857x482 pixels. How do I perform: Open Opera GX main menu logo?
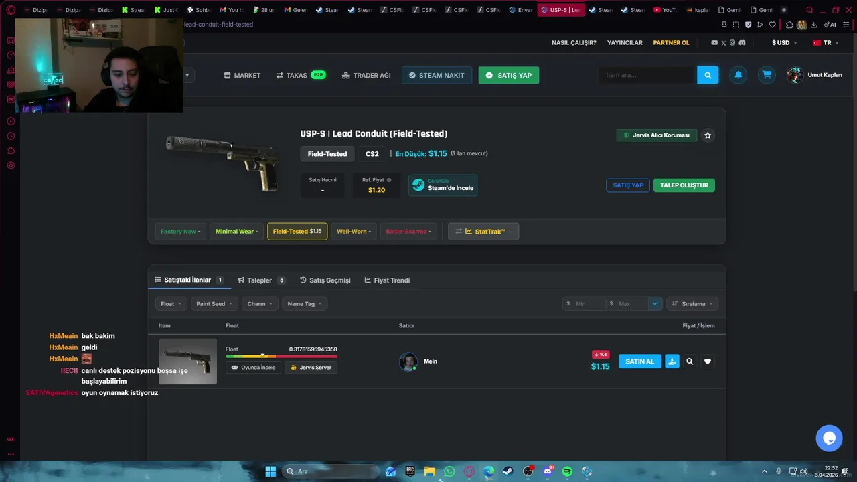pyautogui.click(x=11, y=10)
